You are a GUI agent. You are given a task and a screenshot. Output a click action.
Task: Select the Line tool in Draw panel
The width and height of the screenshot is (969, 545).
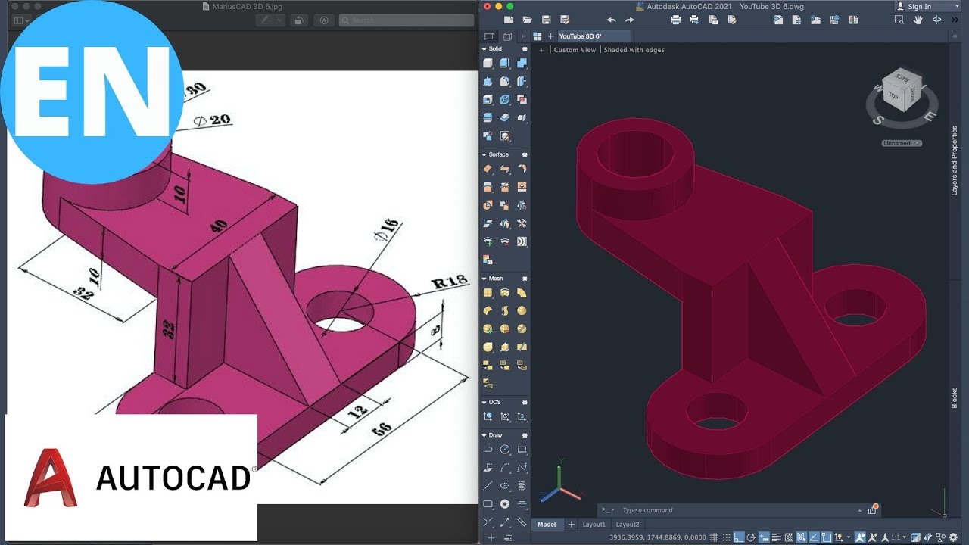488,486
